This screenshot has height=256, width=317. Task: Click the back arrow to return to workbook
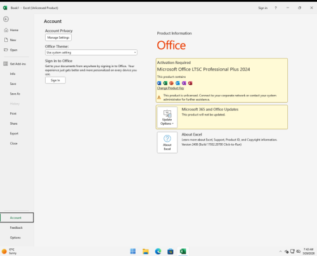pos(6,19)
